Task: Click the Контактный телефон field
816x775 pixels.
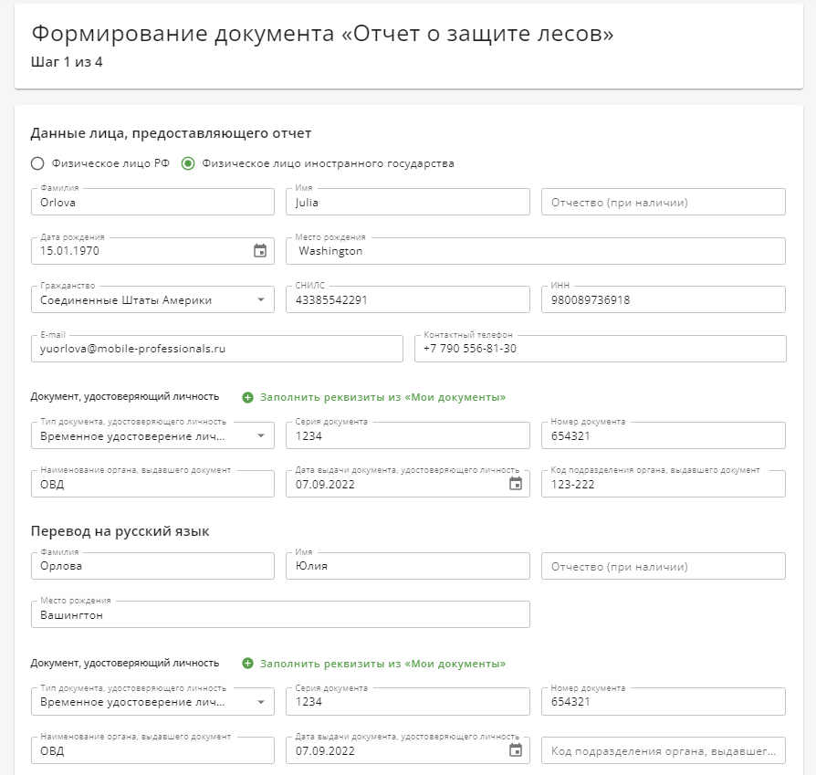Action: tap(600, 349)
